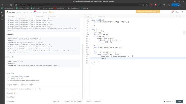This screenshot has height=104, width=186.
Task: Collapse the fold arrow at line 19
Action: coord(89,53)
